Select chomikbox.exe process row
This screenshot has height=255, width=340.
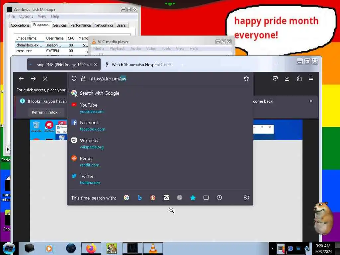(51, 45)
